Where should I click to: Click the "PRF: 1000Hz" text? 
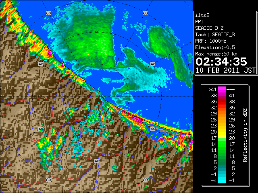click(x=211, y=41)
